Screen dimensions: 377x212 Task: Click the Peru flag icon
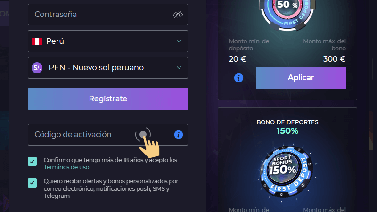point(37,41)
